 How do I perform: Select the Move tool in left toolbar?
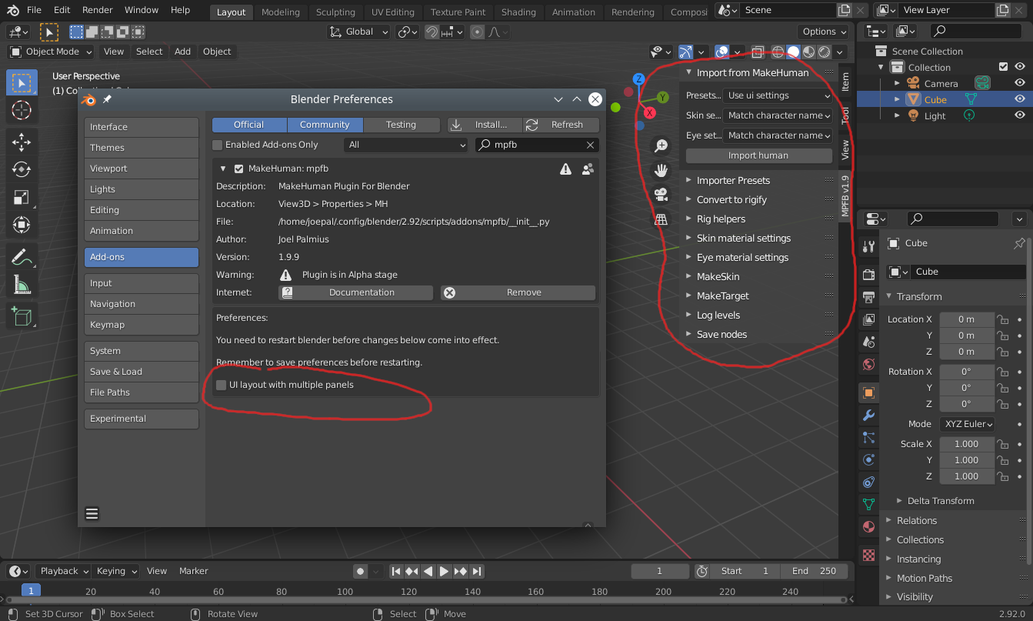pyautogui.click(x=22, y=141)
